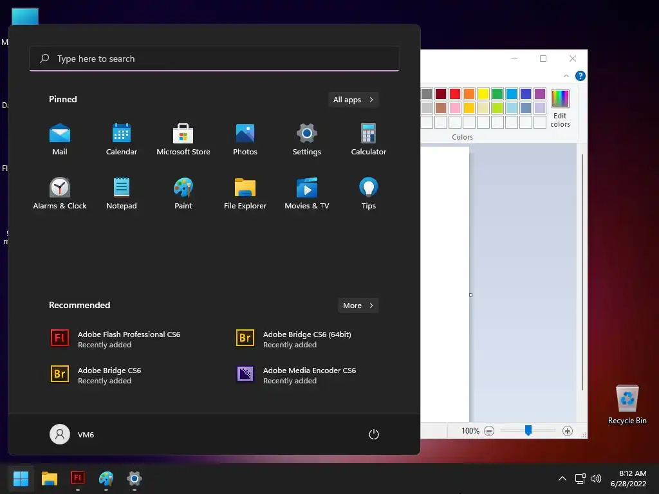The width and height of the screenshot is (659, 494).
Task: Open recommended Adobe Media Encoder CS6
Action: [x=296, y=375]
